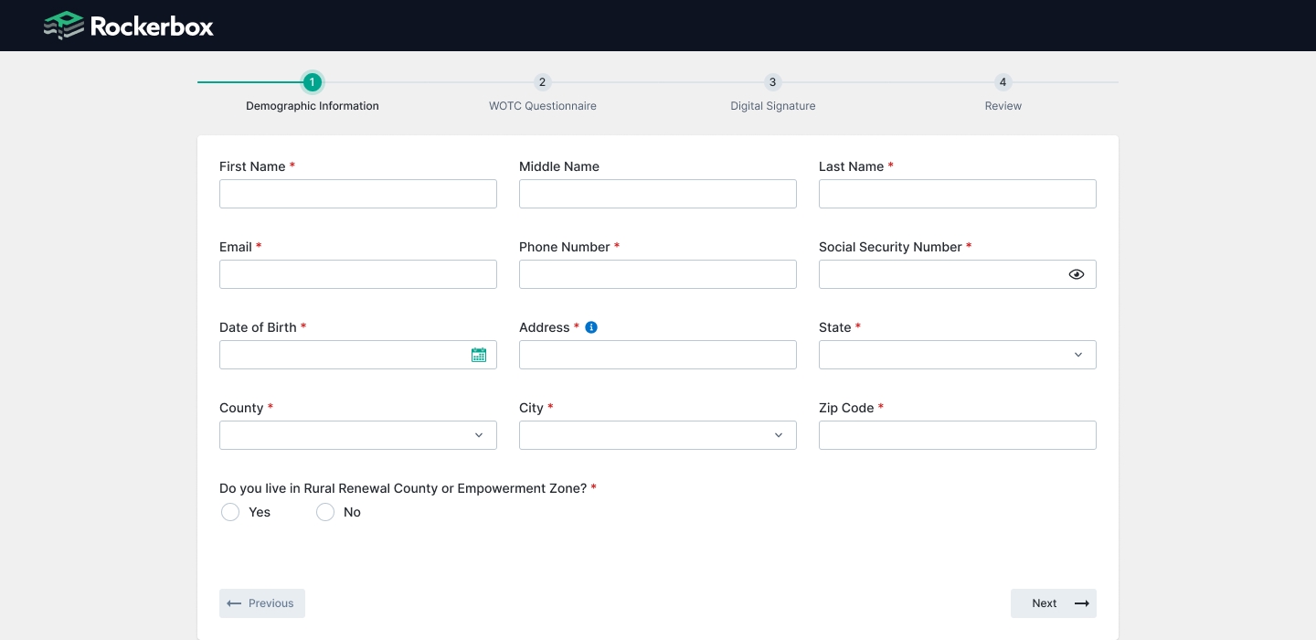
Task: Click the Last Name input field
Action: [957, 194]
